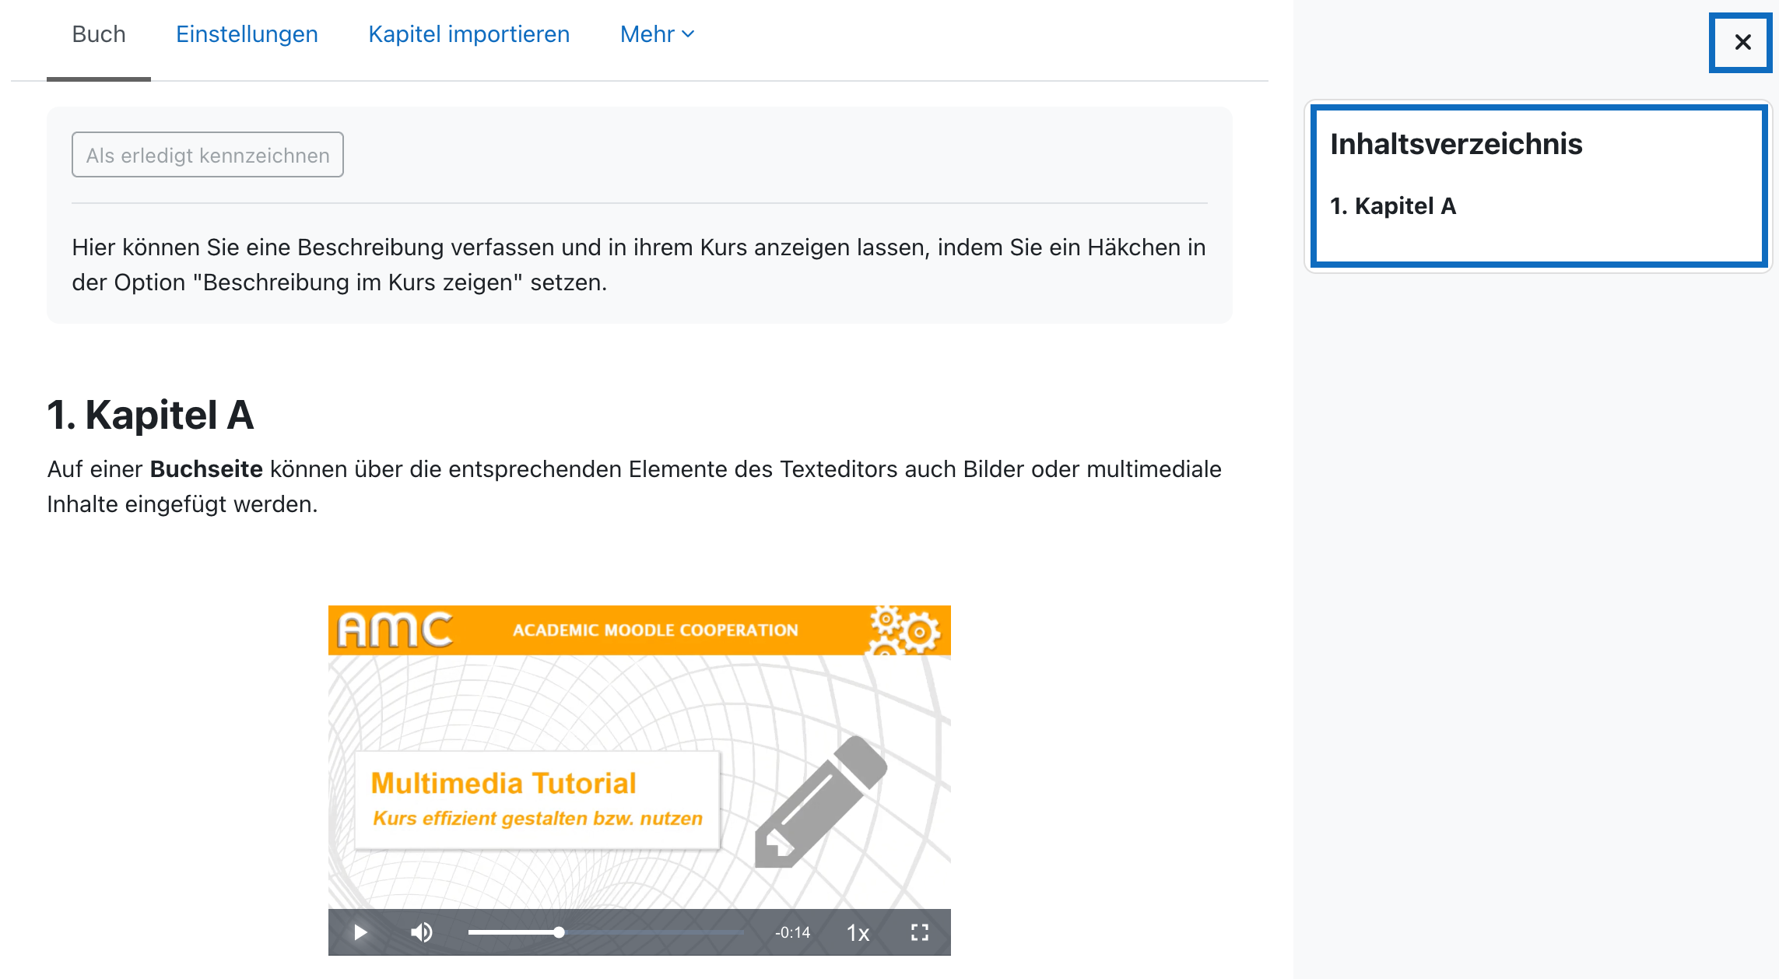Screen dimensions: 1779x979
Task: Select 1. Kapitel A in table of contents
Action: [x=1393, y=206]
